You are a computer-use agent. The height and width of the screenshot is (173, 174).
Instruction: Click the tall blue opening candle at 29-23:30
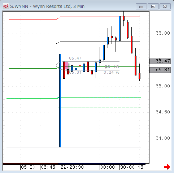pyautogui.click(x=60, y=100)
